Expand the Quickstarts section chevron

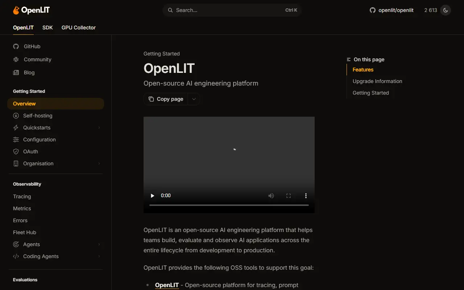pyautogui.click(x=99, y=128)
